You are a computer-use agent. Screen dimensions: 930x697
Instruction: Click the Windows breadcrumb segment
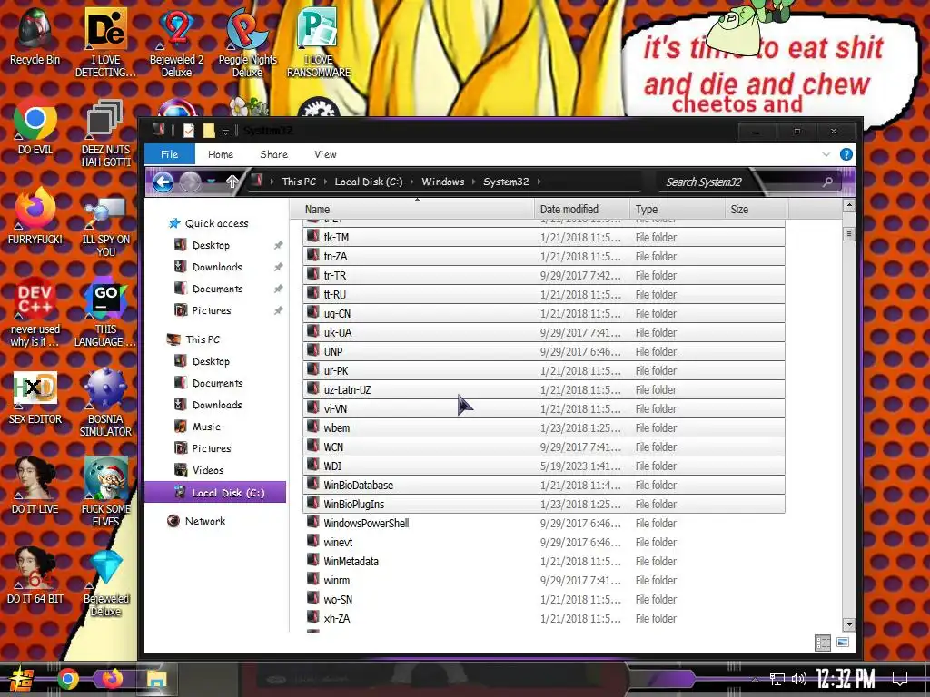[443, 182]
